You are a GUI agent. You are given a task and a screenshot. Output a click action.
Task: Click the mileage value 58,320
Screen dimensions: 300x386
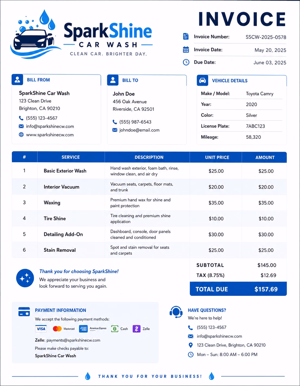click(253, 137)
